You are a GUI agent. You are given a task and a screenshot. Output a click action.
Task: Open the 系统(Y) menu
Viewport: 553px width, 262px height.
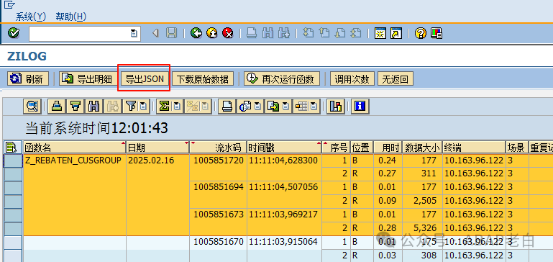tap(31, 17)
